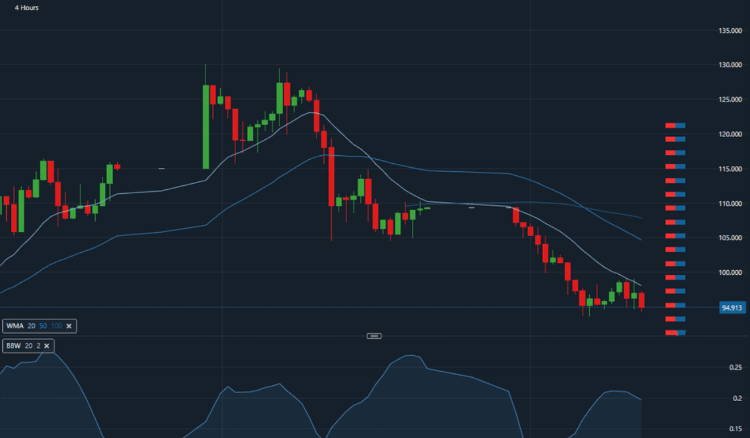Click the red-blue volume bar nearest 120.000
750x438 pixels.
point(675,139)
